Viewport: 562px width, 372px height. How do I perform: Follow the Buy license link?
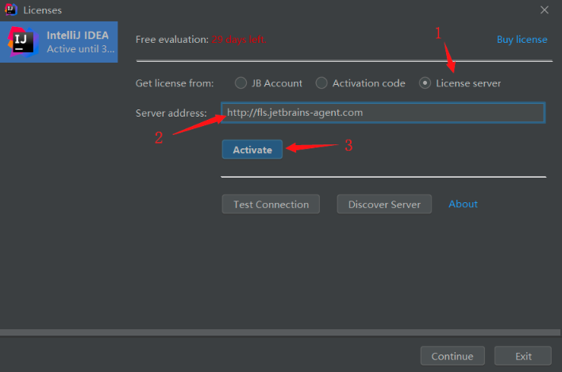(x=522, y=40)
